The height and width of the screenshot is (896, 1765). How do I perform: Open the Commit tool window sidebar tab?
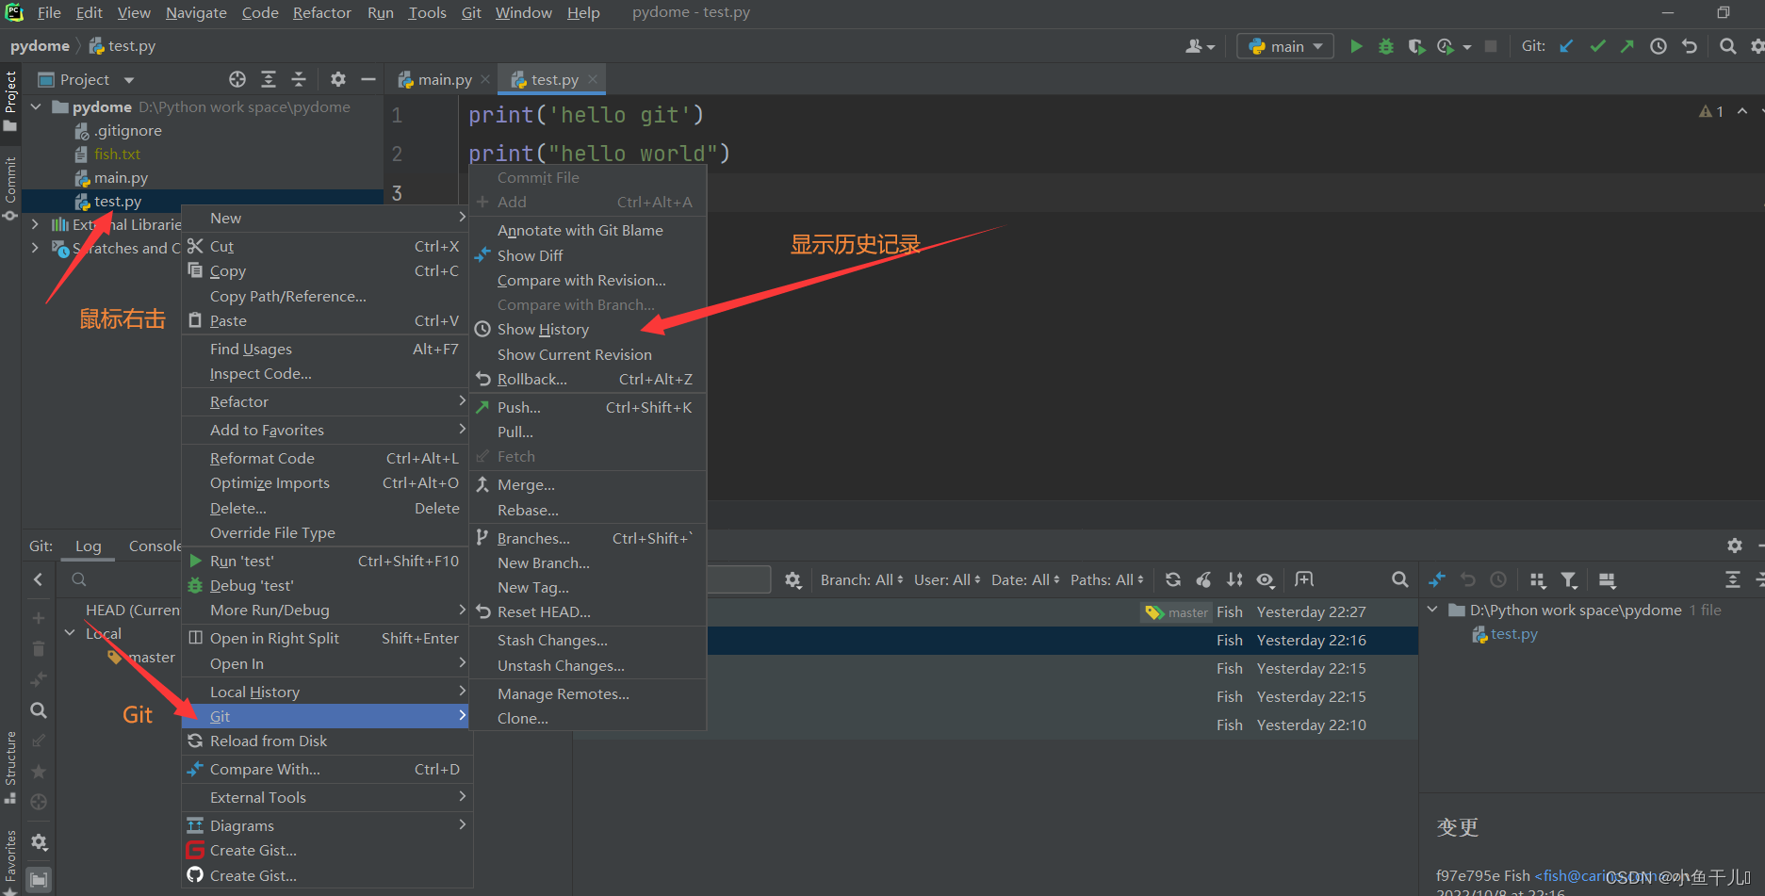pos(10,188)
